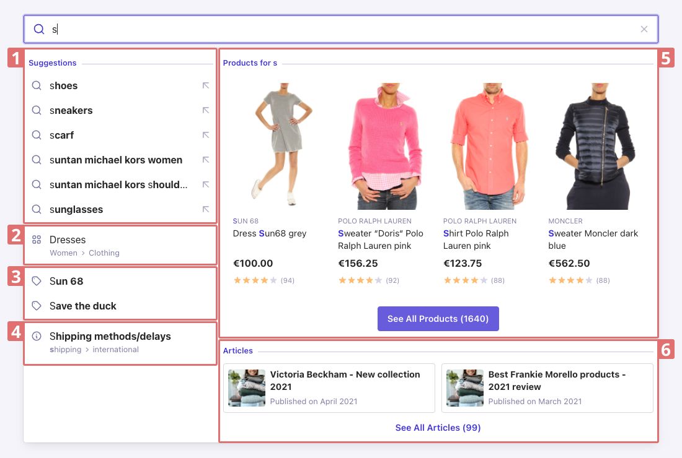Click the X icon to clear the search query
This screenshot has height=458, width=682.
pyautogui.click(x=644, y=29)
